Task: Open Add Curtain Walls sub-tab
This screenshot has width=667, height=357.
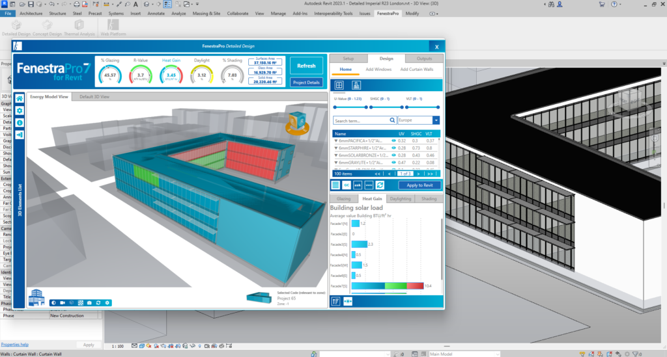Action: [416, 69]
